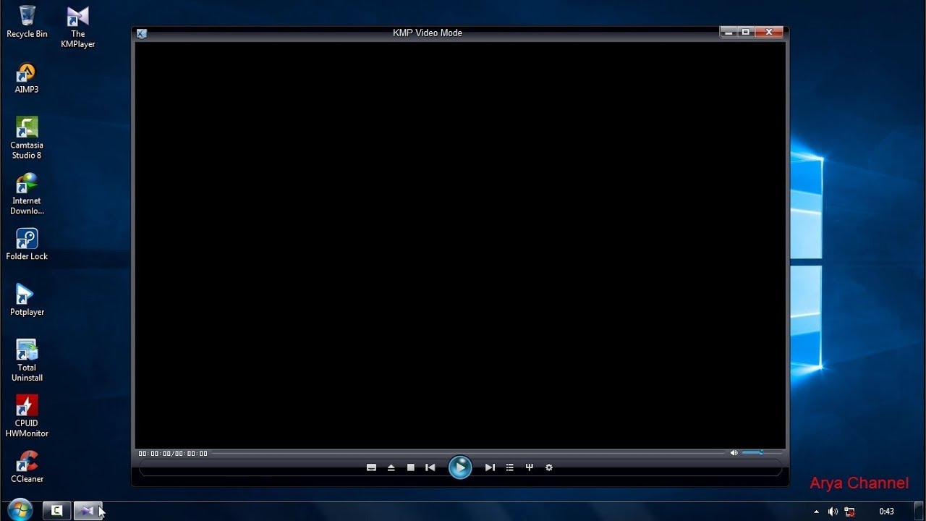Click the black video display area
This screenshot has width=926, height=521.
pos(460,245)
